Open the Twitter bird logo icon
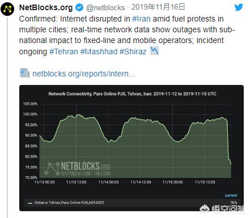 (x=239, y=7)
